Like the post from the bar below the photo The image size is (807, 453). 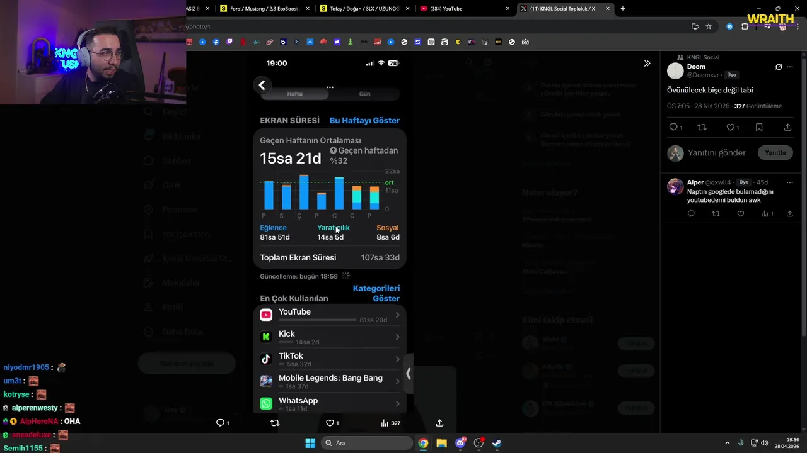(329, 423)
